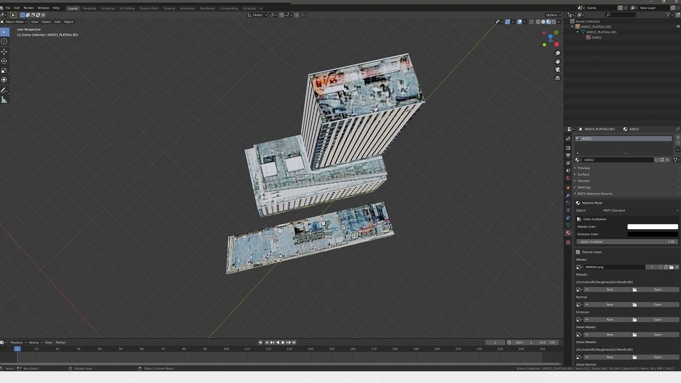The width and height of the screenshot is (681, 383).
Task: Select the Move tool in the toolbar
Action: (x=4, y=52)
